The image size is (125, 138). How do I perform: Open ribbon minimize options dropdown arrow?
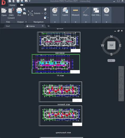click(24, 5)
